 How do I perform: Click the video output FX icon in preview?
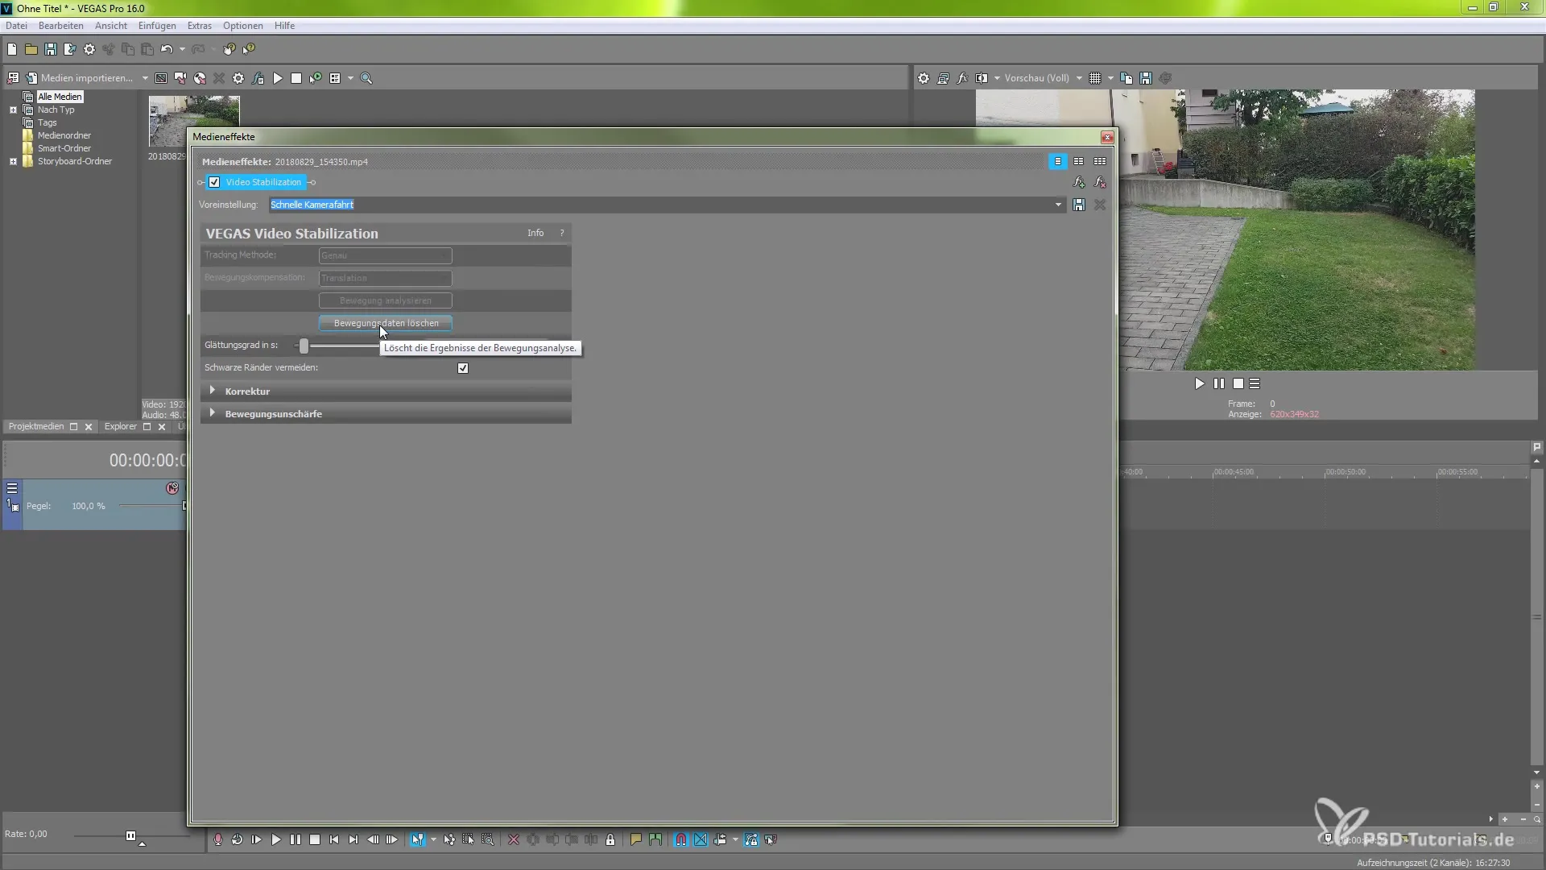[962, 78]
